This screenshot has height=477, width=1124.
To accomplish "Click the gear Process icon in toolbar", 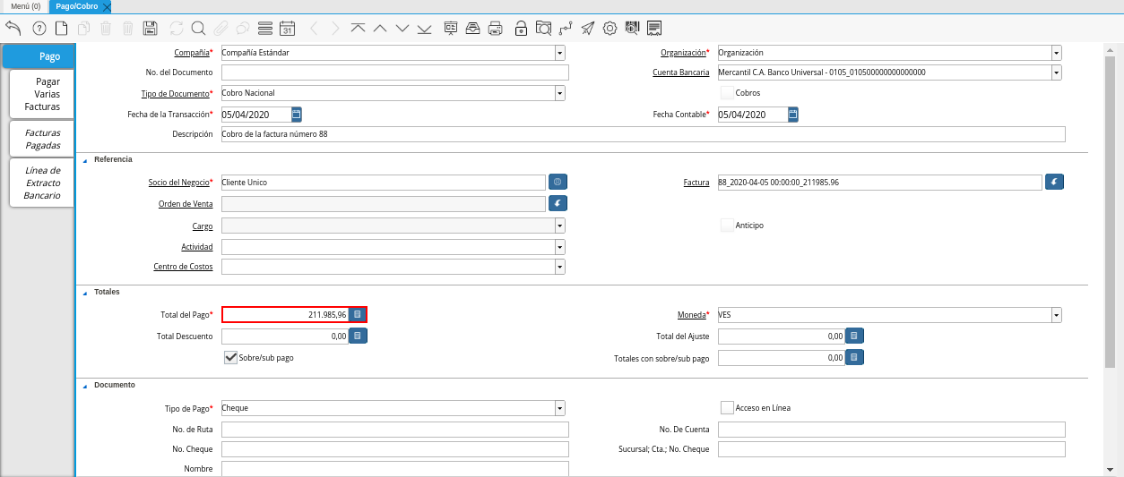I will 610,28.
